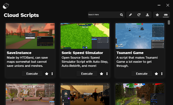Click the bottom-left mall scene thumbnail
This screenshot has height=105, width=173.
point(30,94)
